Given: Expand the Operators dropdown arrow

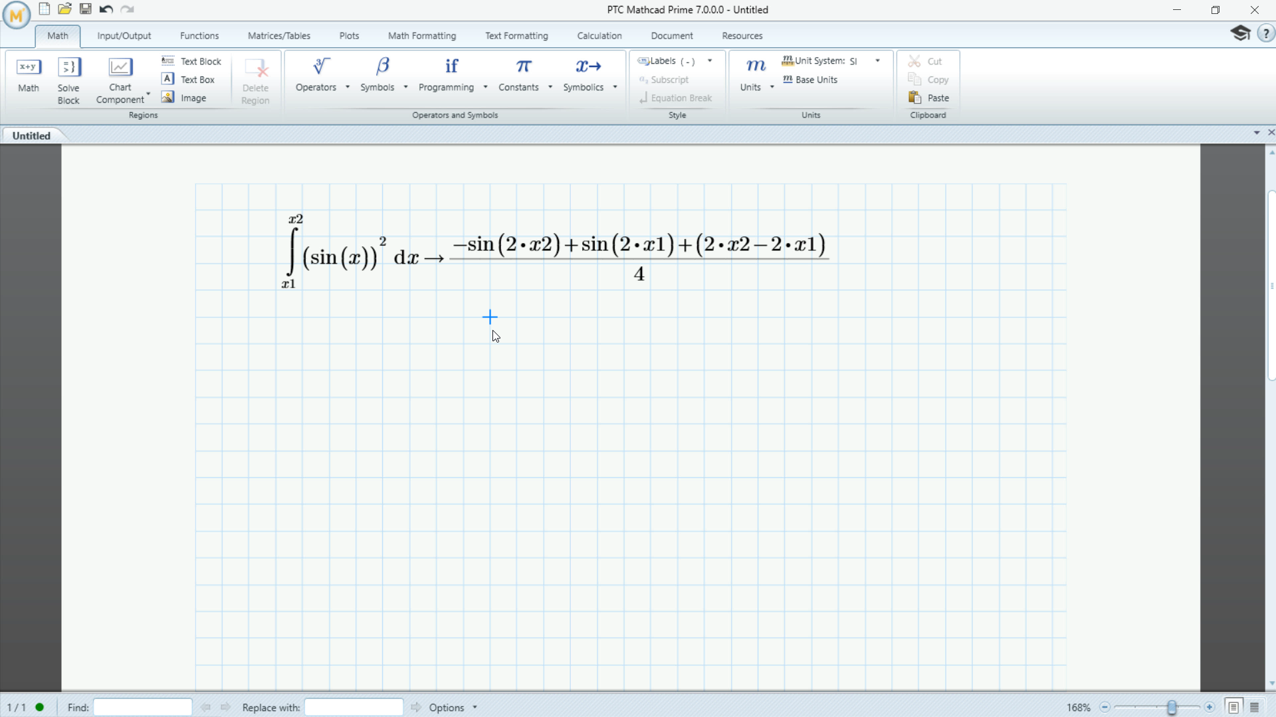Looking at the screenshot, I should click(348, 87).
